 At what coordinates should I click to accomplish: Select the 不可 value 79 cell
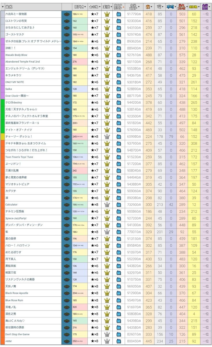click(x=171, y=136)
